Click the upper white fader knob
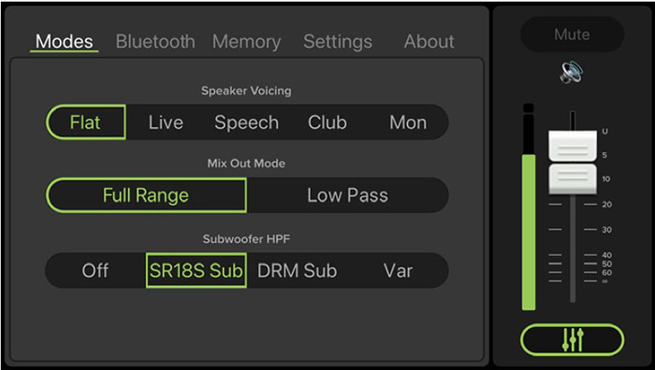Image resolution: width=655 pixels, height=370 pixels. 573,146
